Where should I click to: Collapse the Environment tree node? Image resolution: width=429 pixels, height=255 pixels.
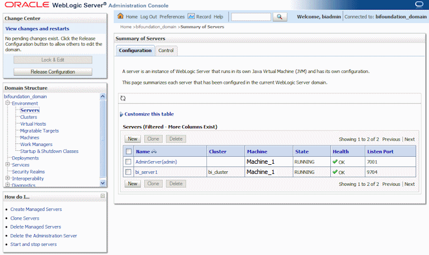point(8,103)
